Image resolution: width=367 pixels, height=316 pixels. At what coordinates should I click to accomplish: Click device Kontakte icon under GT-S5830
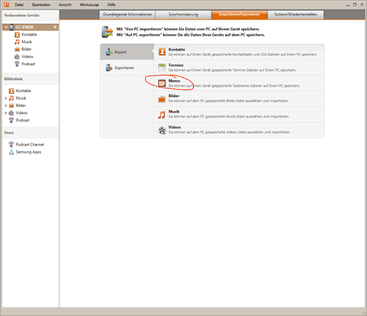pos(17,34)
